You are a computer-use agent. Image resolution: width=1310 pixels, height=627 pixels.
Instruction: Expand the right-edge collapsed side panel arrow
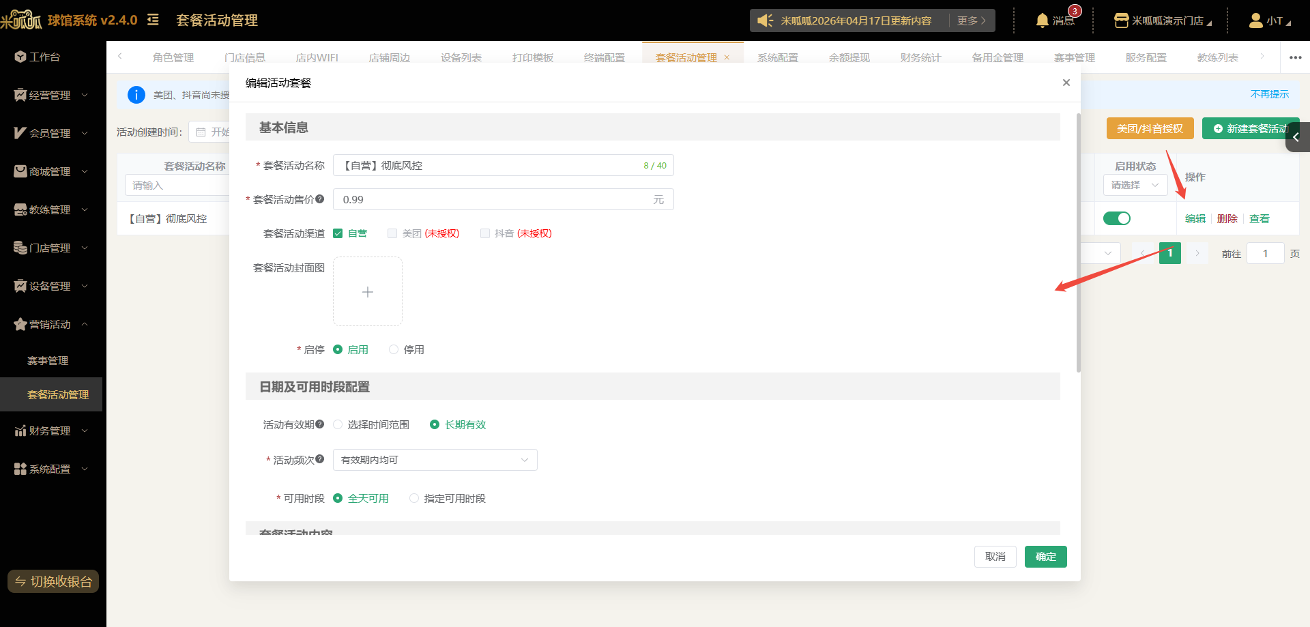1297,137
